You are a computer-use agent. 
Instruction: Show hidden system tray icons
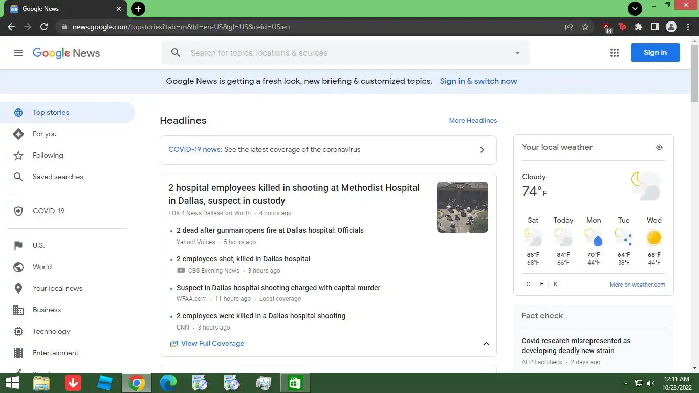626,383
